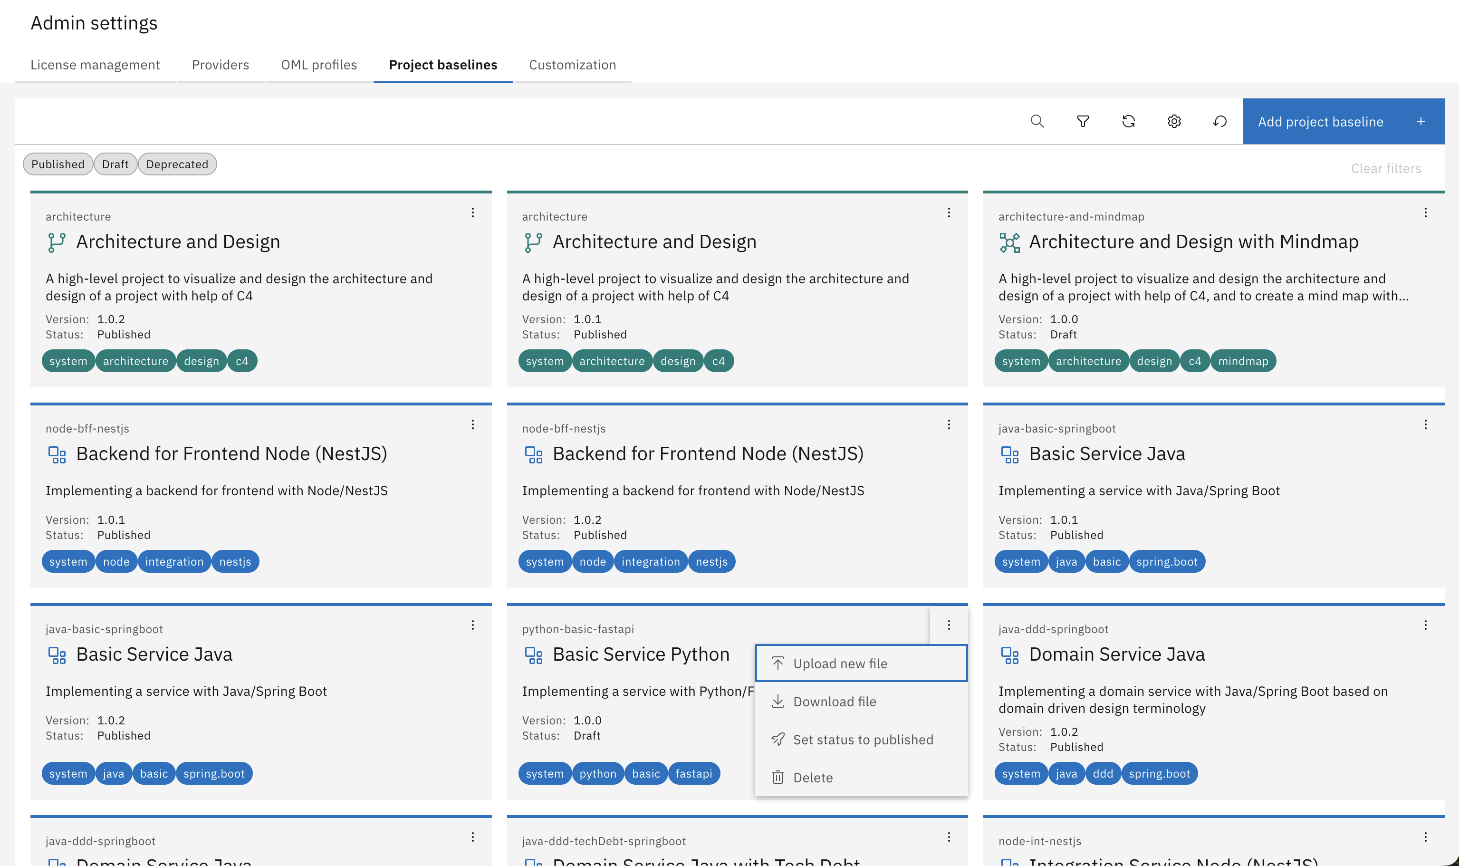Click mindmap tag on Architecture Mindmap card
Viewport: 1459px width, 866px height.
click(1243, 361)
